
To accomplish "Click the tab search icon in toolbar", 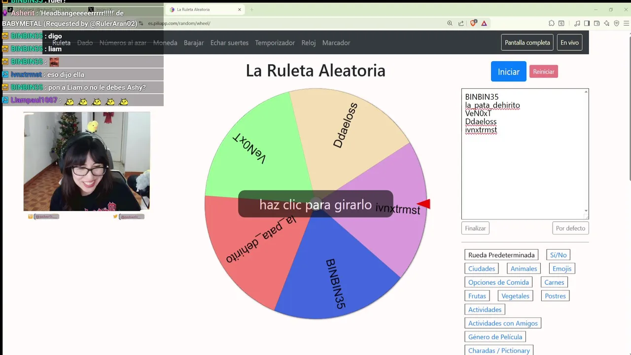I will (x=561, y=23).
